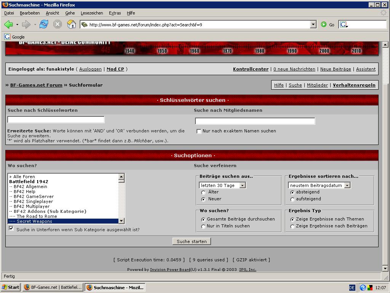
Task: Click the 'Suche nach Mitgliedsnamen' input field
Action: point(255,121)
